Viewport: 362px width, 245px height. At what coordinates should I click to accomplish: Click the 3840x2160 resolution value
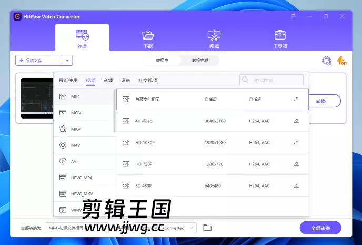click(x=215, y=121)
